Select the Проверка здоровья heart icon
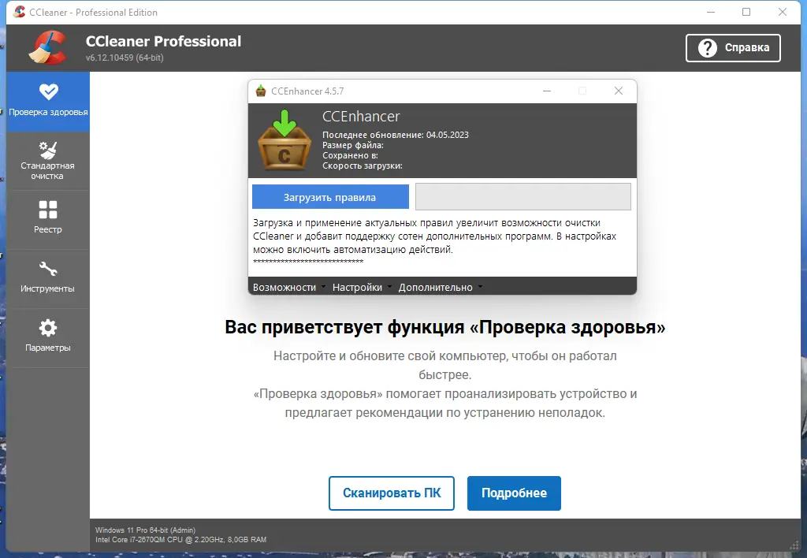Viewport: 807px width, 558px height. (48, 89)
